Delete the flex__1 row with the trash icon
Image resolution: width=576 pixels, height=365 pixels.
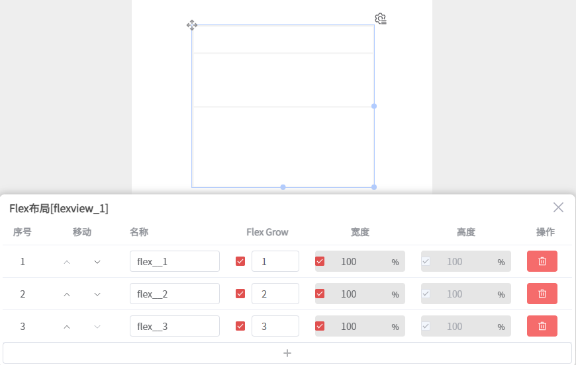[x=542, y=261]
